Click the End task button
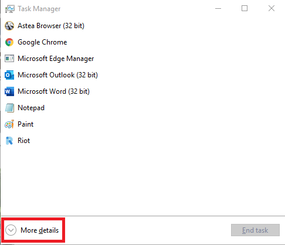Viewport: 285px width, 245px height. (x=255, y=230)
